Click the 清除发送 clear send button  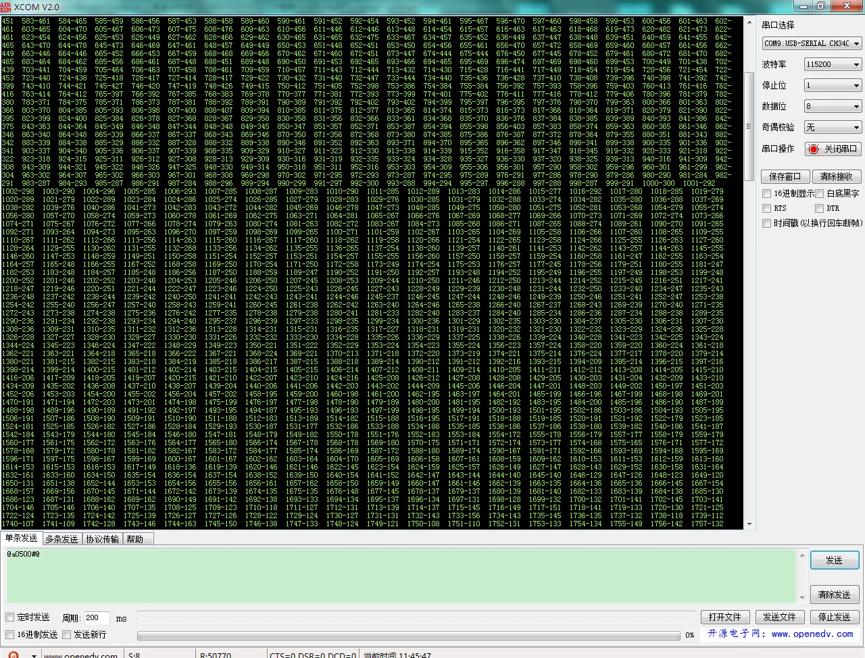pyautogui.click(x=835, y=594)
